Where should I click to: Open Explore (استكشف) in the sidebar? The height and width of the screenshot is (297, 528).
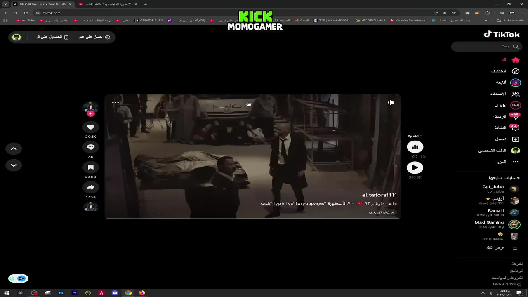(505, 71)
